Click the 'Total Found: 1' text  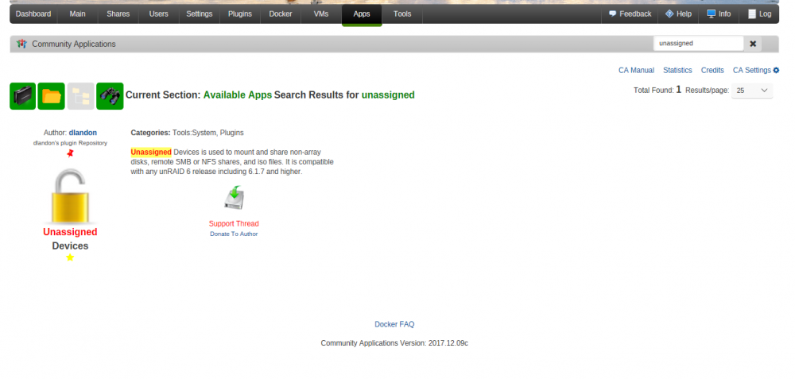(x=657, y=91)
